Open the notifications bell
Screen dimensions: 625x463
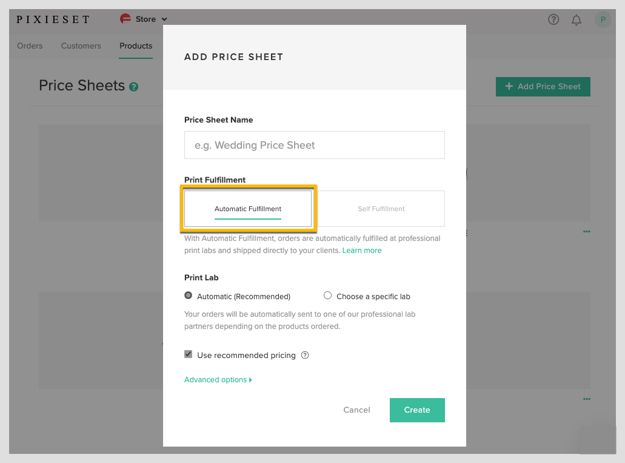pos(577,20)
